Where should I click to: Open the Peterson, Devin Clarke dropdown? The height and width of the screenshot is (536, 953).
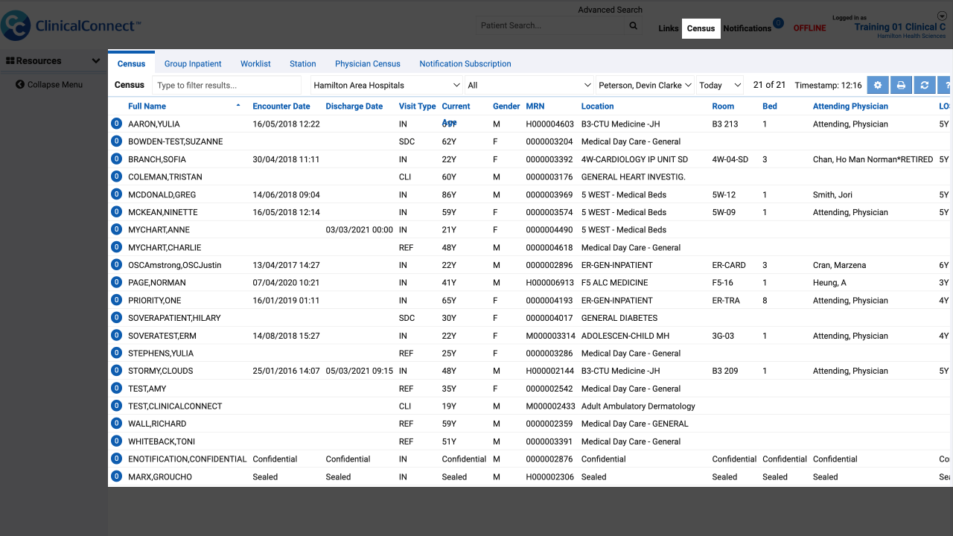click(x=645, y=85)
